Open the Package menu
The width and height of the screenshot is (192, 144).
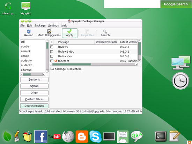(x=40, y=25)
